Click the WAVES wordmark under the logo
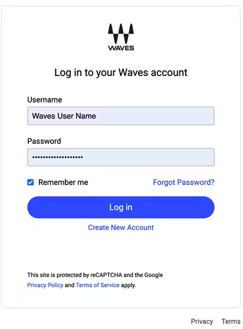This screenshot has height=329, width=243. 121,48
